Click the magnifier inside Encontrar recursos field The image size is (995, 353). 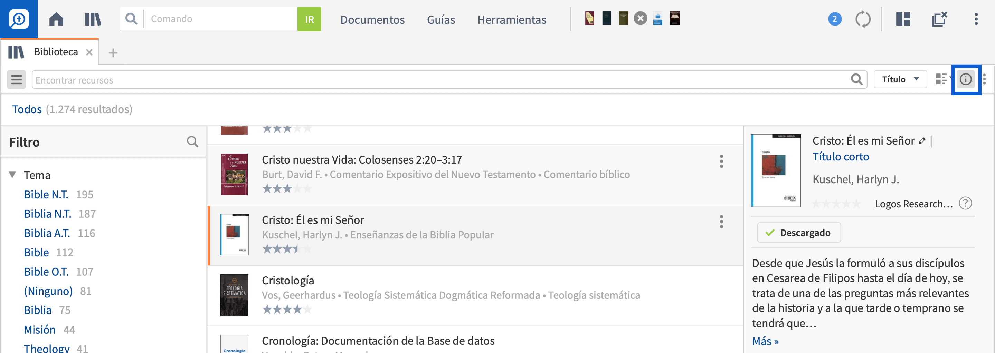point(856,79)
